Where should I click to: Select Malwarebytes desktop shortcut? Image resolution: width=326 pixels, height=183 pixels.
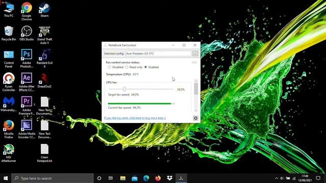click(9, 104)
